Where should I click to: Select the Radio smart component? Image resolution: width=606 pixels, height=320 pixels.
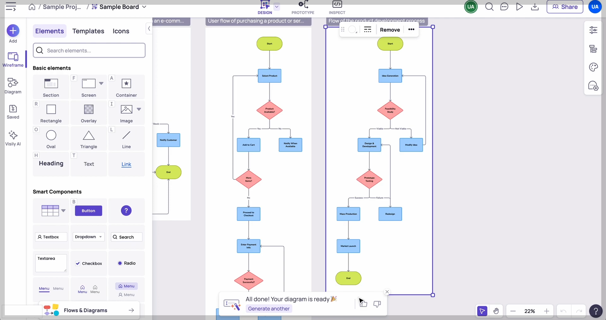coord(127,263)
